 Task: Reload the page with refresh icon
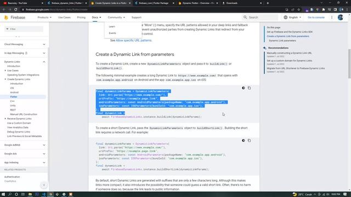(x=16, y=10)
